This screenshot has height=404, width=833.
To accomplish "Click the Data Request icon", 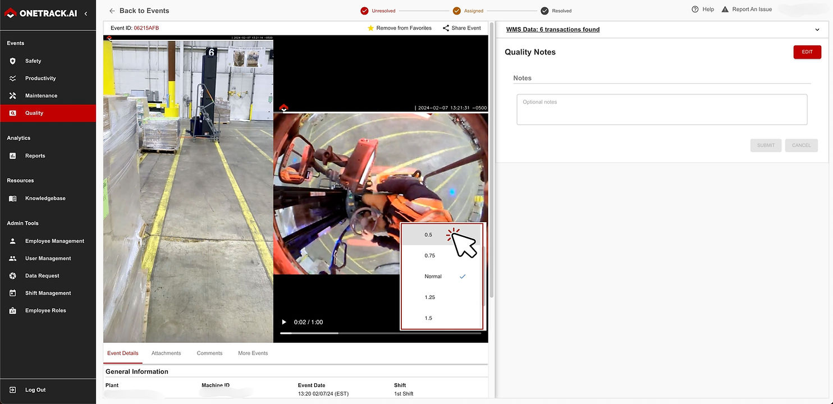I will click(12, 276).
